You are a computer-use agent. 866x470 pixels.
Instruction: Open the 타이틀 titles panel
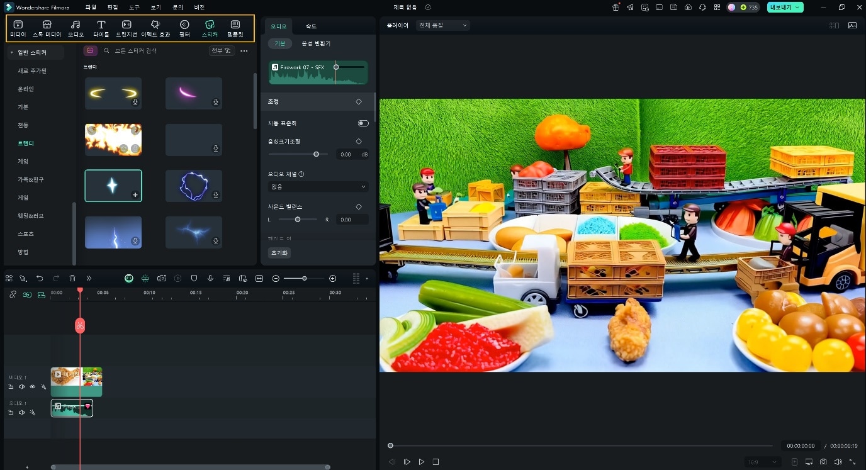coord(101,28)
